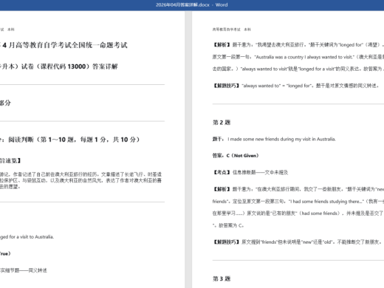Click the line containing (had some friends)
This screenshot has width=384, height=288.
[298, 213]
